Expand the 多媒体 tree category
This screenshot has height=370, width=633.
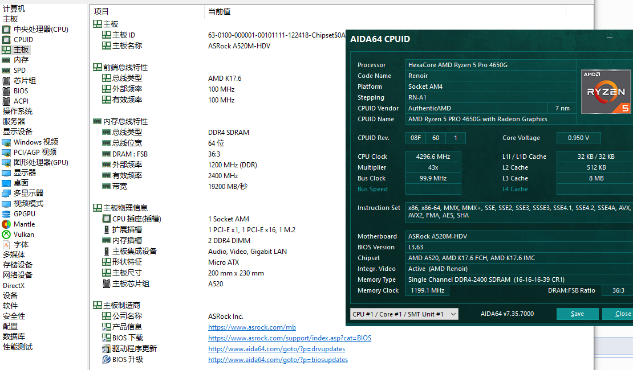pyautogui.click(x=14, y=255)
